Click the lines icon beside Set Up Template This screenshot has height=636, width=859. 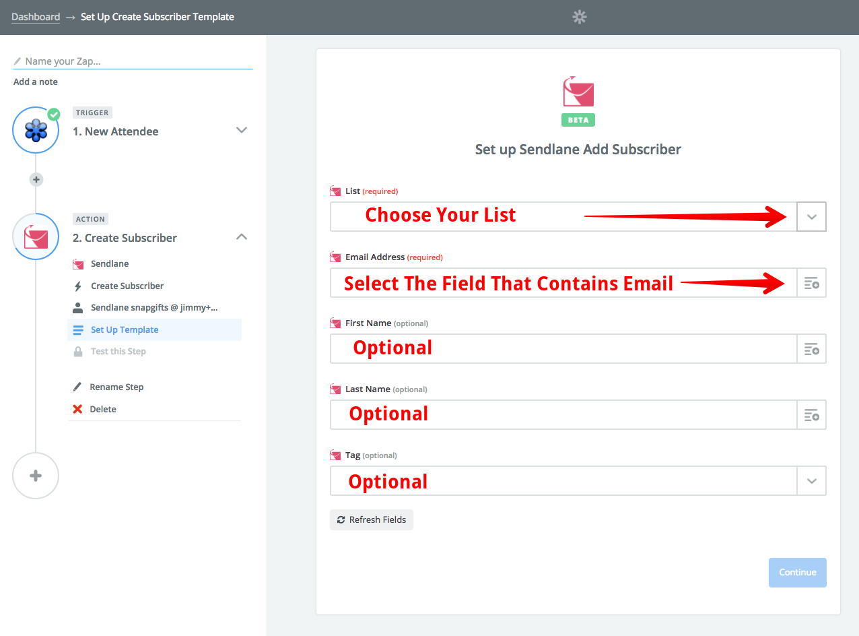click(x=78, y=329)
